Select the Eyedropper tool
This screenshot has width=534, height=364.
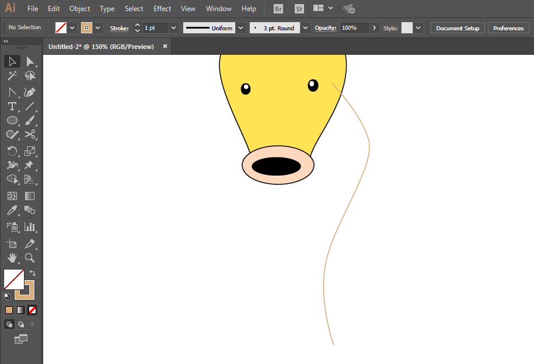[12, 211]
